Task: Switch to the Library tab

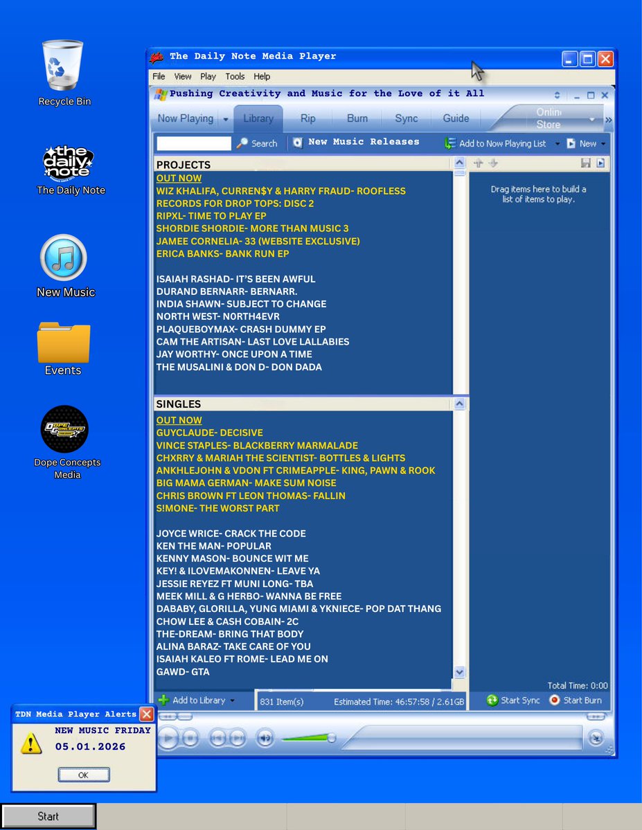Action: click(258, 118)
